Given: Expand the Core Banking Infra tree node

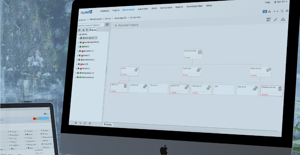Looking at the screenshot, I should [78, 42].
